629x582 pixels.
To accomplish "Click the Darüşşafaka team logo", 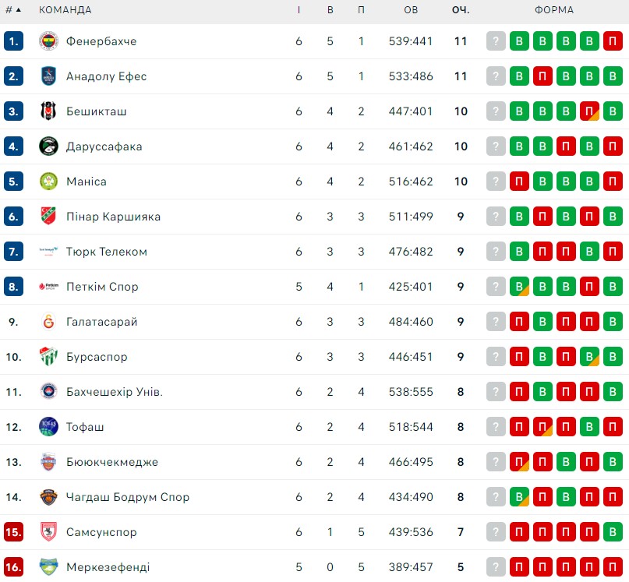I will pyautogui.click(x=48, y=146).
